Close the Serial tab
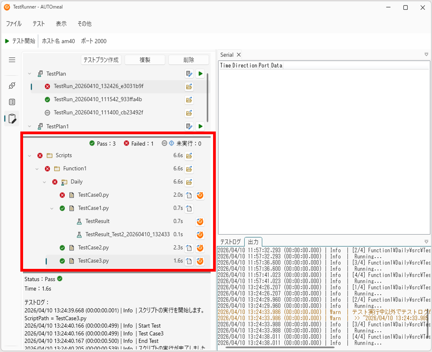 tap(238, 55)
